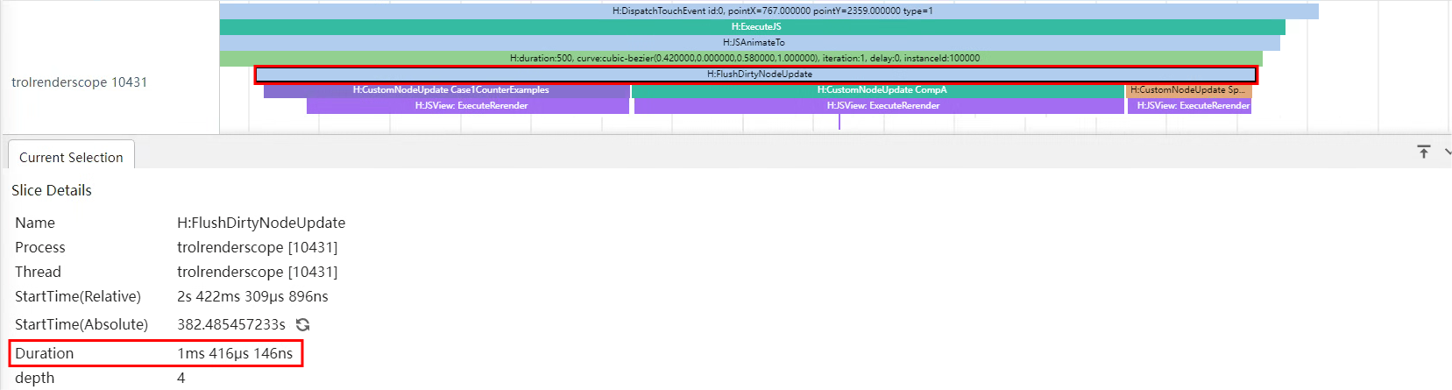Click the middle H:JSView: ExecuteRerender slice
Screen dimensions: 1452x390
pyautogui.click(x=881, y=106)
